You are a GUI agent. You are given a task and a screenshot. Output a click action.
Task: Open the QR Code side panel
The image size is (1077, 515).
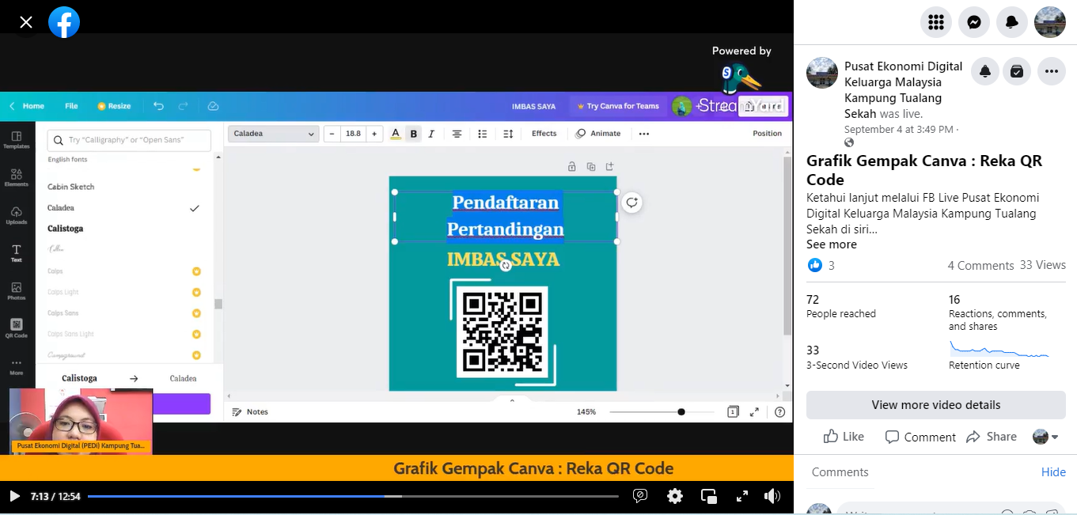(x=17, y=328)
